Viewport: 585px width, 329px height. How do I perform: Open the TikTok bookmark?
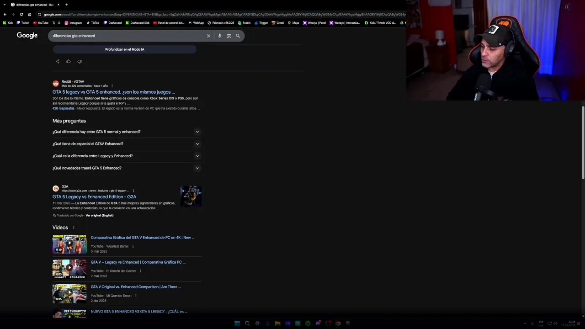pos(92,23)
